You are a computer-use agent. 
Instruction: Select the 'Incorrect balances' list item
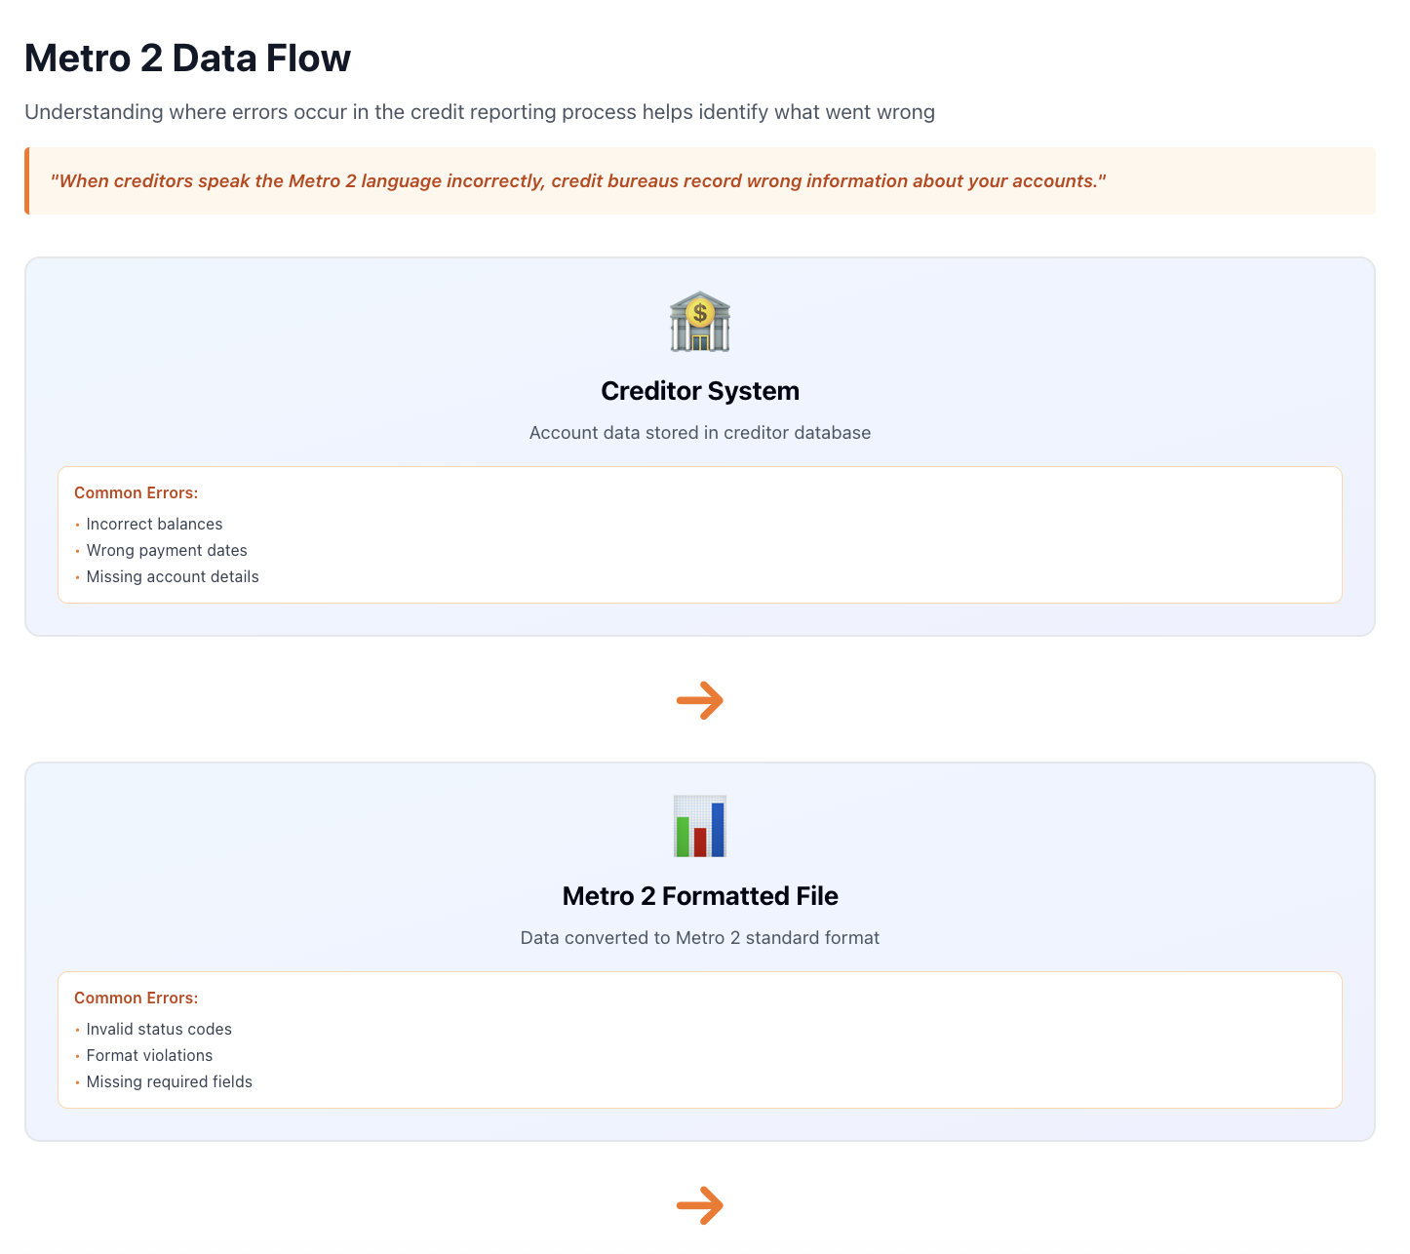[154, 525]
